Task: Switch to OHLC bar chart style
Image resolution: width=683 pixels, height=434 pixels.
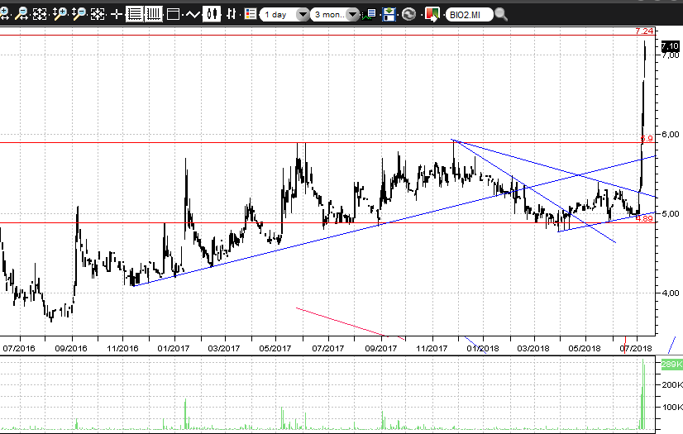Action: (232, 14)
